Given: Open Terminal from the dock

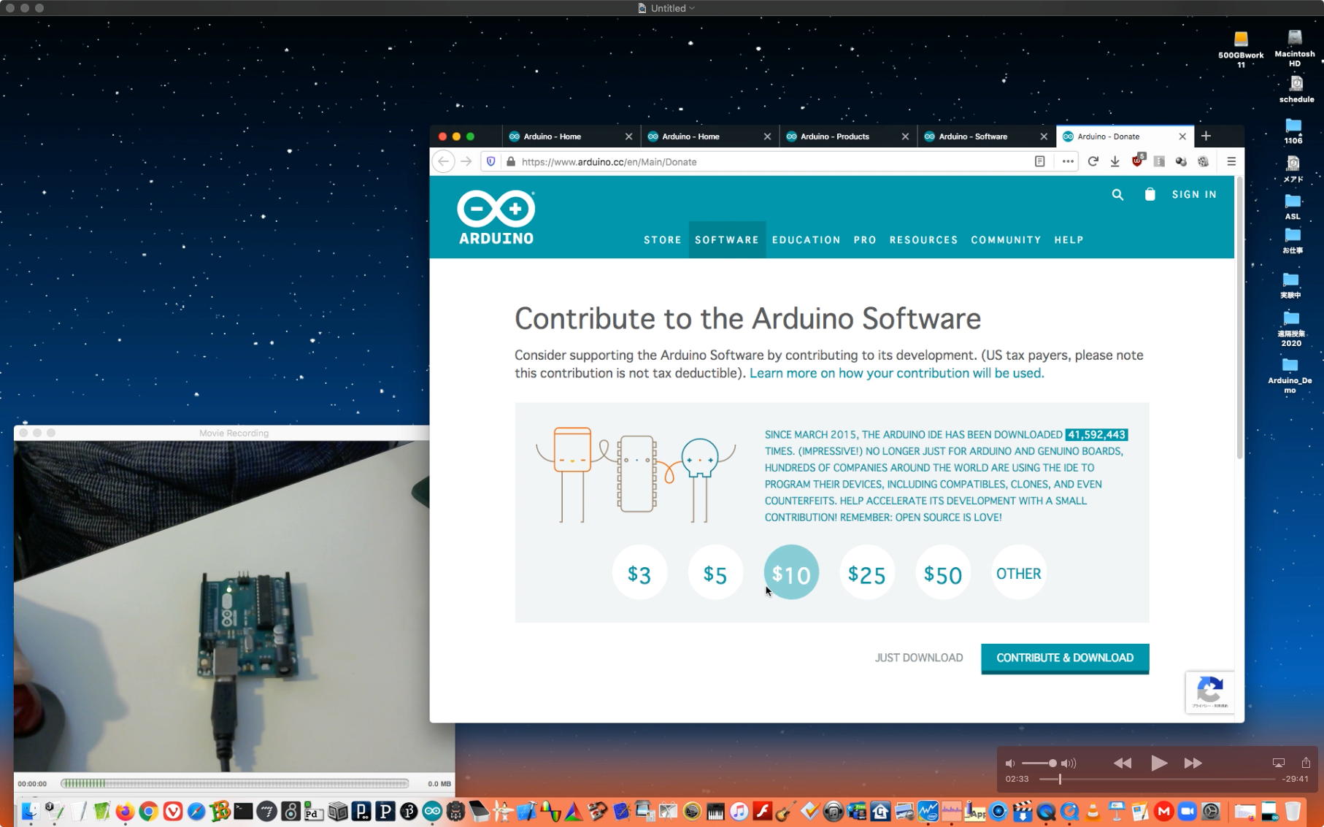Looking at the screenshot, I should click(x=243, y=811).
